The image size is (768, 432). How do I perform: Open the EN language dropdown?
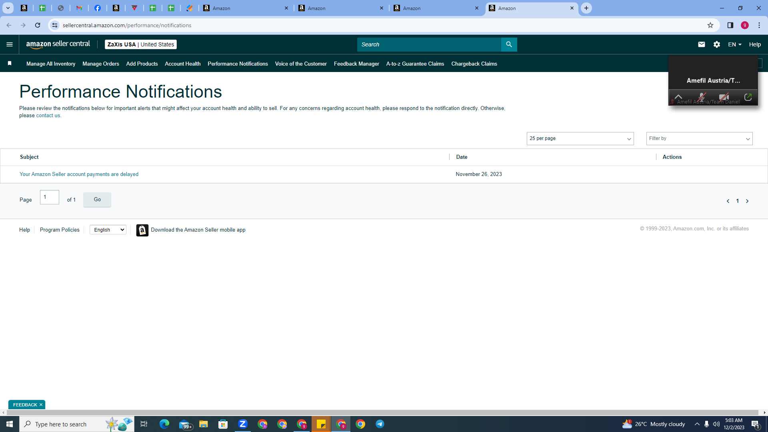(734, 44)
